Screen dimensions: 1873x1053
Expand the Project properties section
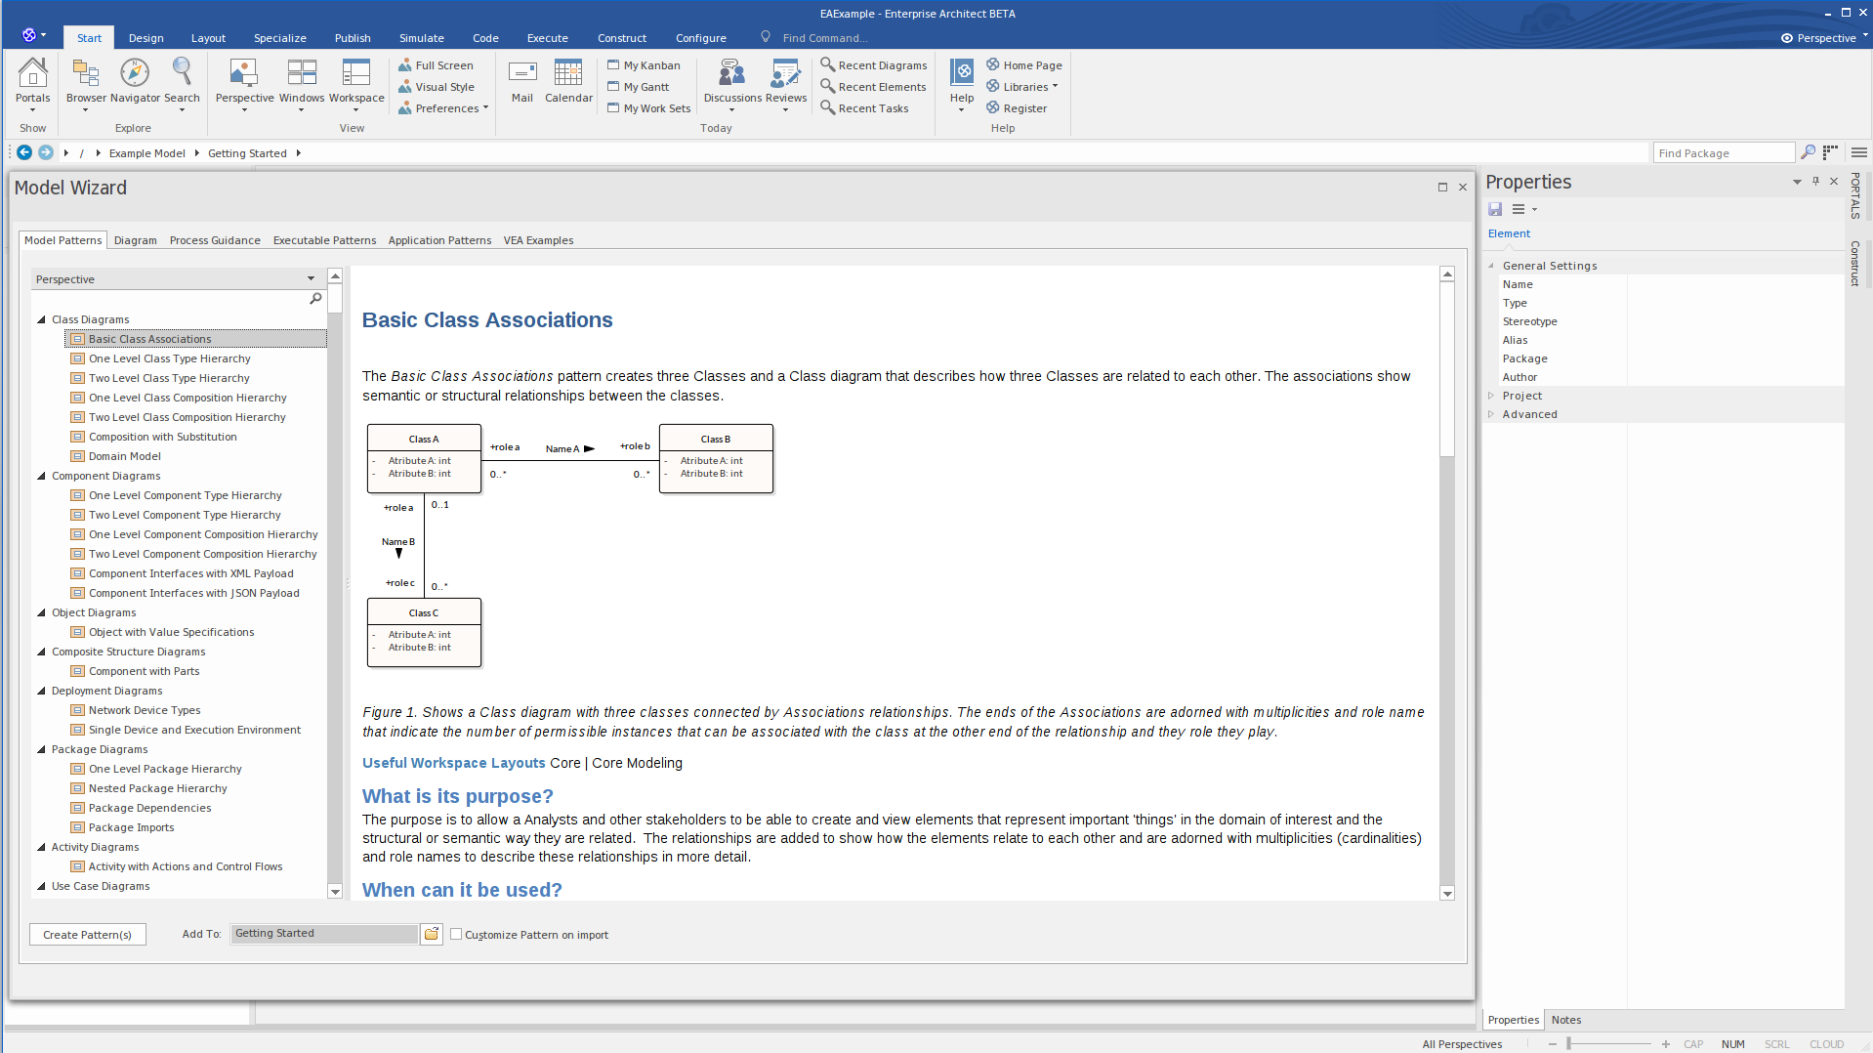(x=1491, y=396)
